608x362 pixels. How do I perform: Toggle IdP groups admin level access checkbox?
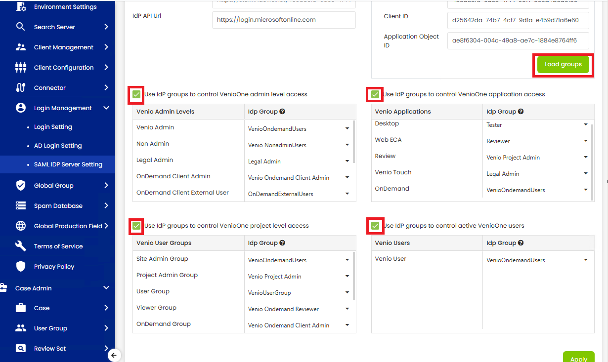pyautogui.click(x=136, y=94)
